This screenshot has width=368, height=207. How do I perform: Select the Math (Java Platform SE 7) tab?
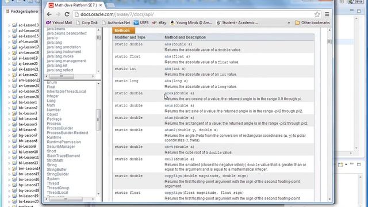[75, 5]
